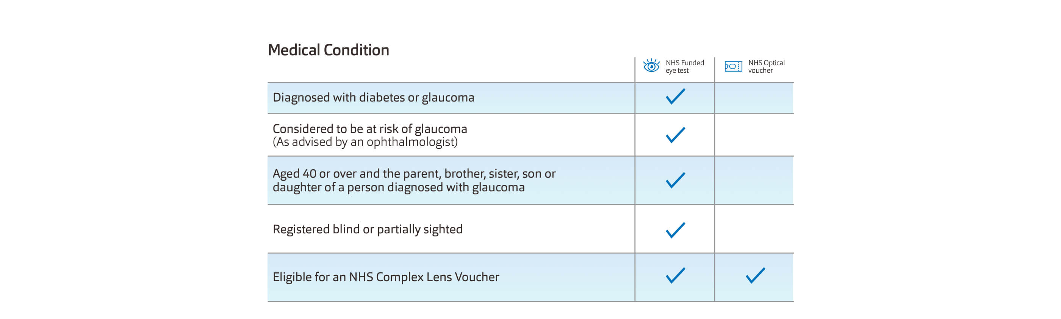Click empty optical voucher cell for diabetes row
The height and width of the screenshot is (319, 1061).
754,98
